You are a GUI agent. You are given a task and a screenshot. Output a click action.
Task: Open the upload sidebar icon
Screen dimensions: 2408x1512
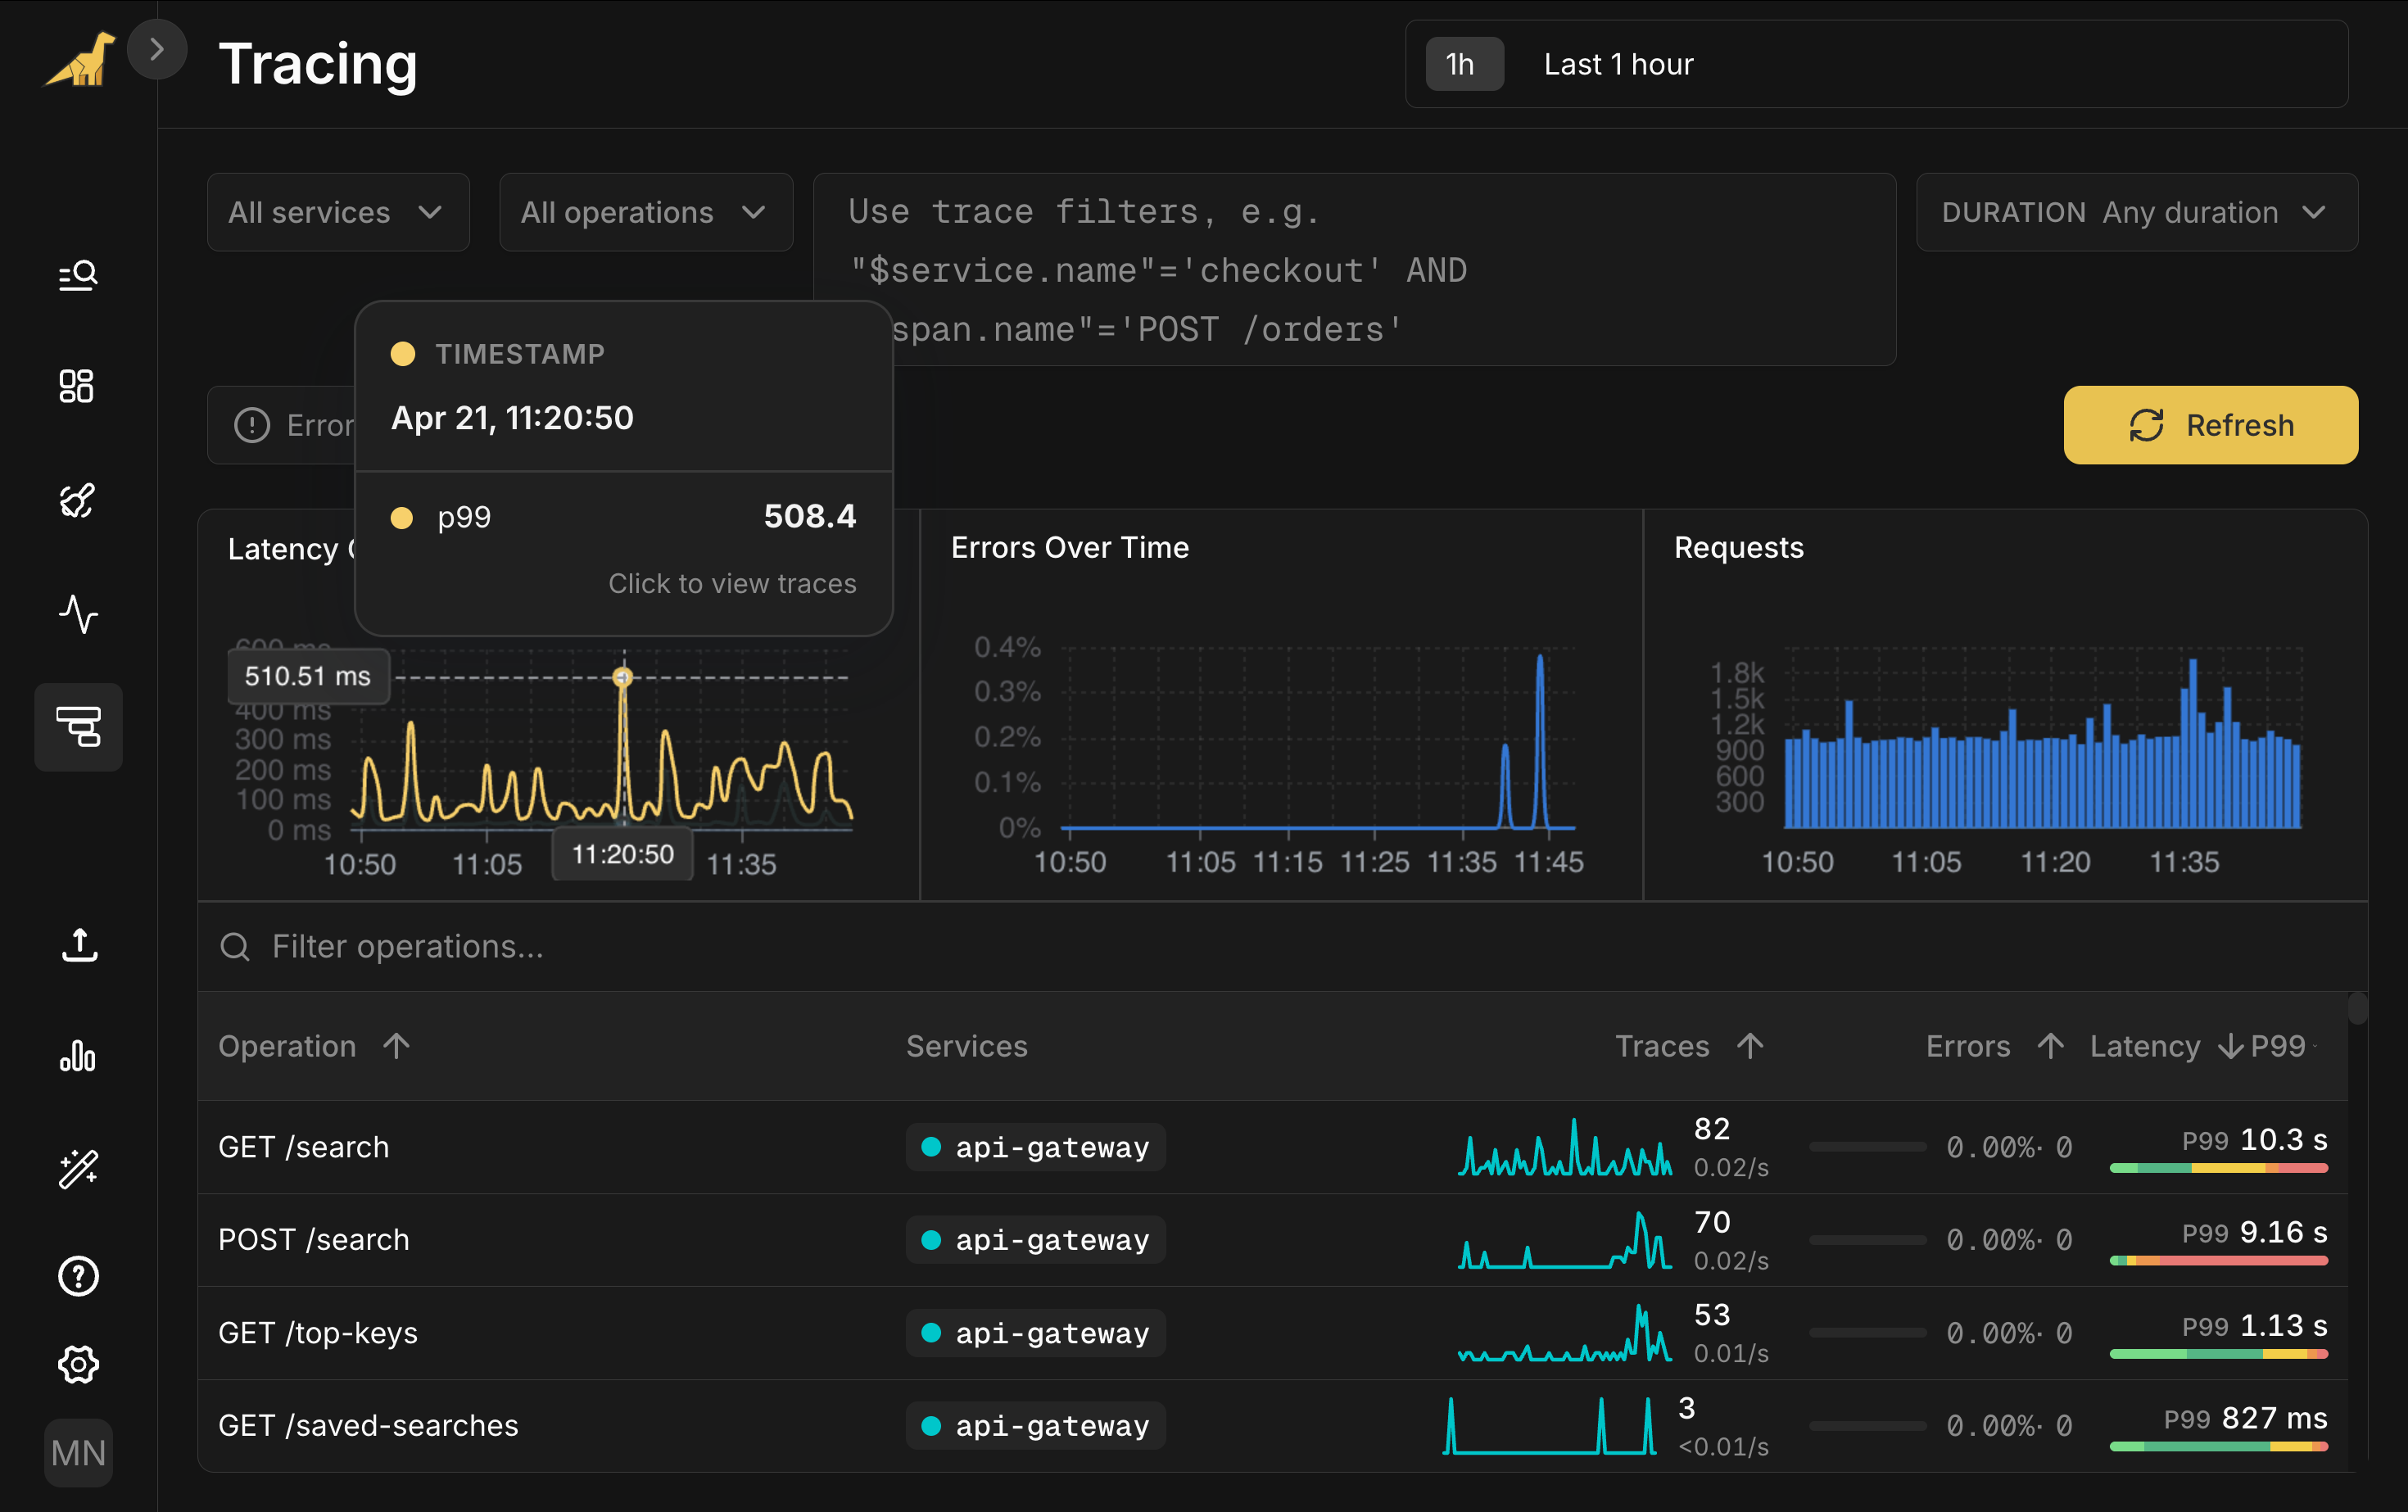pos(79,944)
